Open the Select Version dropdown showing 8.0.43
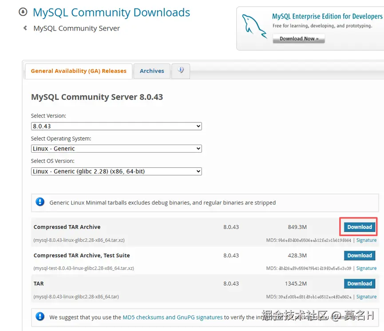 [116, 126]
